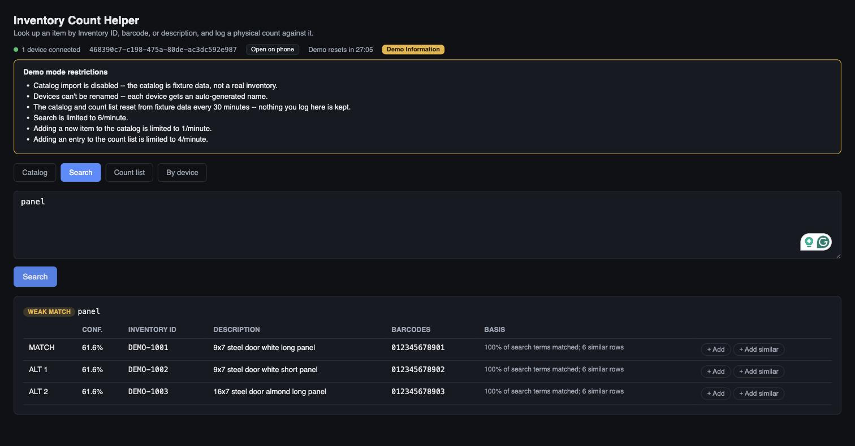Toggle the Demo Information badge

coord(413,50)
